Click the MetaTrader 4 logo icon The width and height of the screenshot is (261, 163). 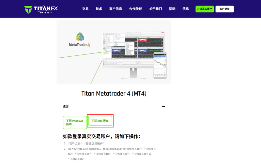tap(80, 37)
